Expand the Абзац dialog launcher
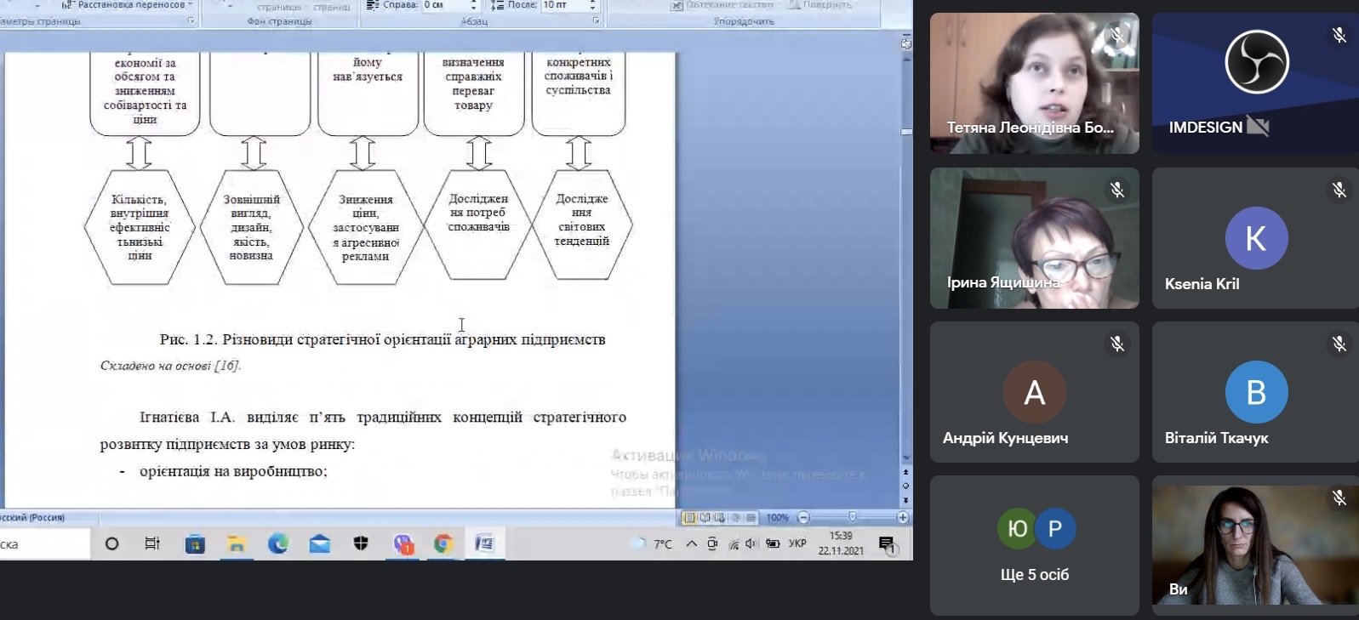 (596, 20)
